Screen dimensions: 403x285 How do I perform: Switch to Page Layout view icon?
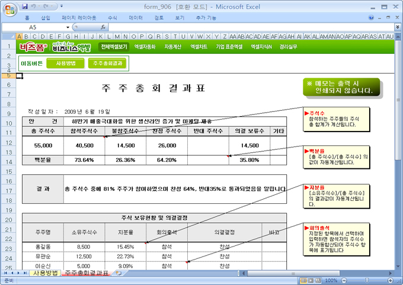click(x=311, y=280)
